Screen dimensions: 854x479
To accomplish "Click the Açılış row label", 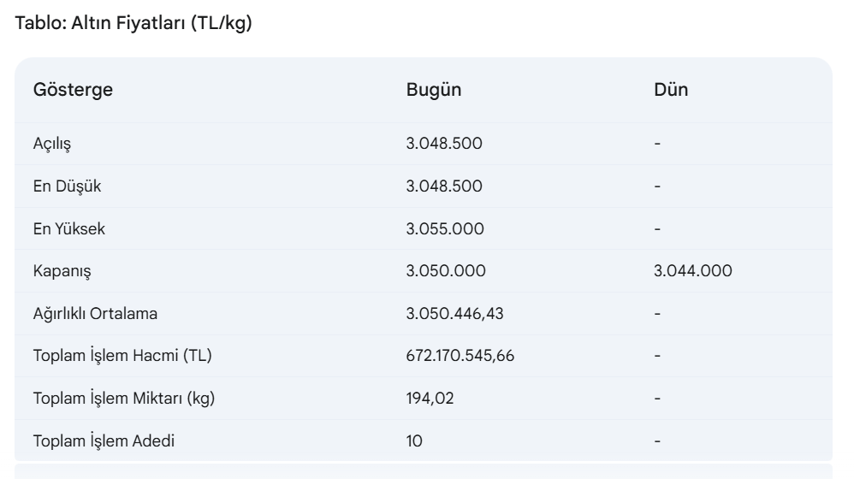I will 51,144.
